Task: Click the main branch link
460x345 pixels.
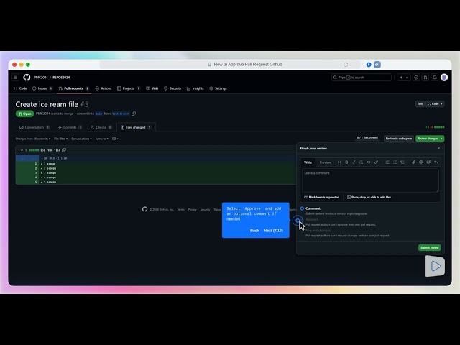Action: click(x=99, y=114)
